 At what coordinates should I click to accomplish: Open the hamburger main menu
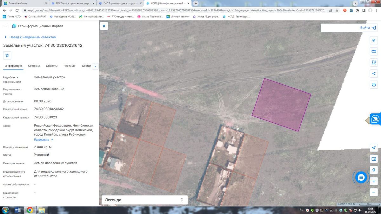[6, 26]
